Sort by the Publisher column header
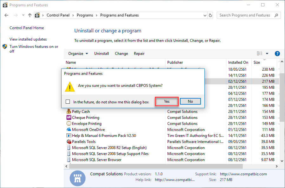Image resolution: width=285 pixels, height=188 pixels. point(196,62)
